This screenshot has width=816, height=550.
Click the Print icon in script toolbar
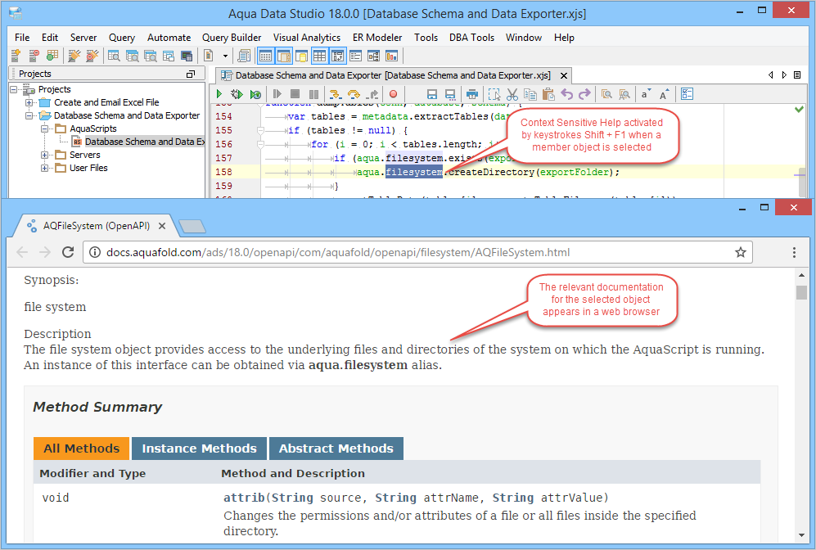point(472,94)
